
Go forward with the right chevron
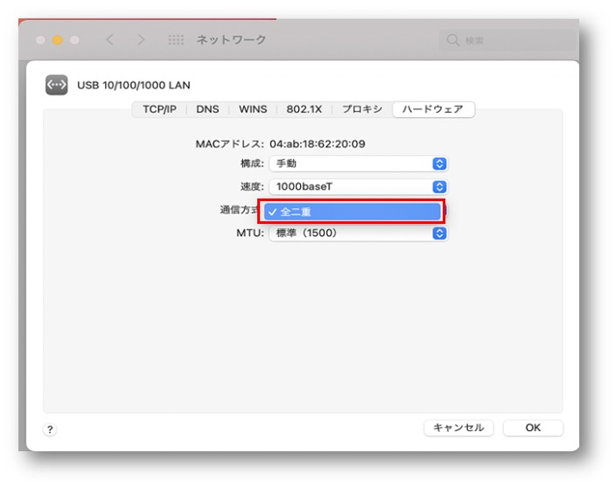[141, 39]
